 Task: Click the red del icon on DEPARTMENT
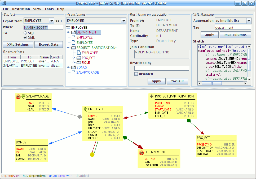tap(141, 152)
